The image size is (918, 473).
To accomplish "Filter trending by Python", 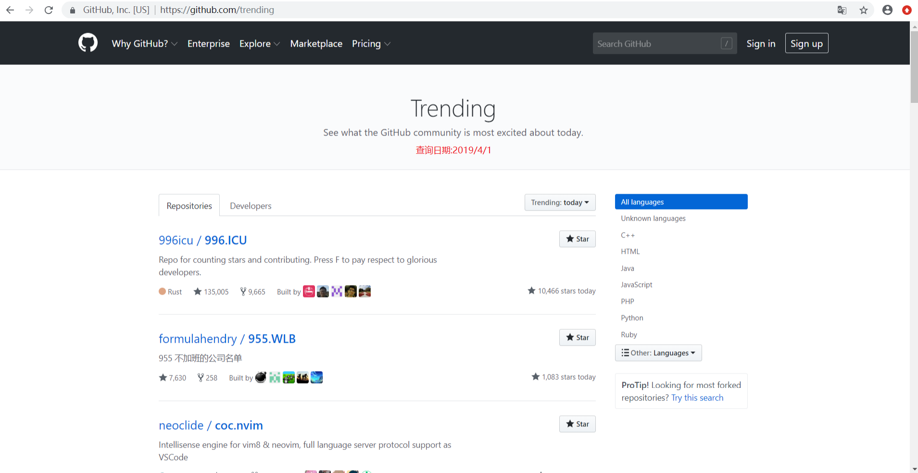I will (632, 318).
